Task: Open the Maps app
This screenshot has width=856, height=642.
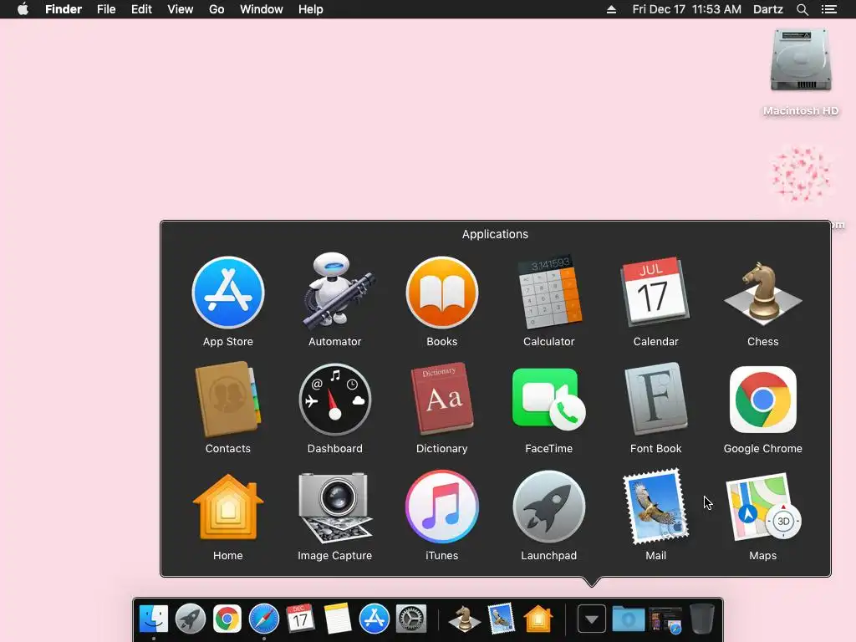Action: tap(763, 507)
